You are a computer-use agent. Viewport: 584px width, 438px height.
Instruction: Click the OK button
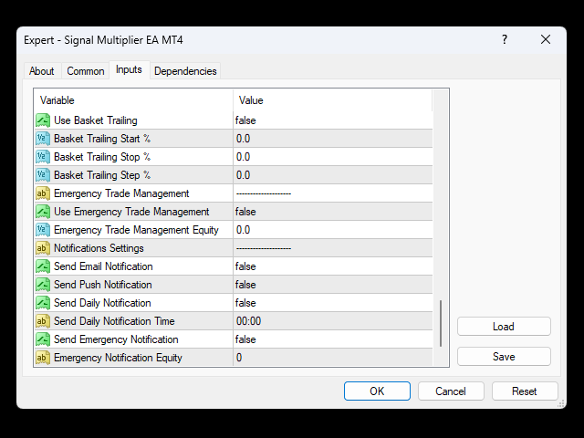coord(377,391)
